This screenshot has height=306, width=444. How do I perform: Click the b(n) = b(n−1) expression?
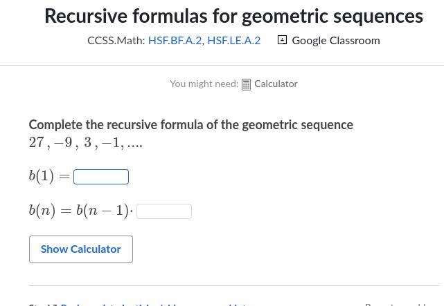[81, 211]
